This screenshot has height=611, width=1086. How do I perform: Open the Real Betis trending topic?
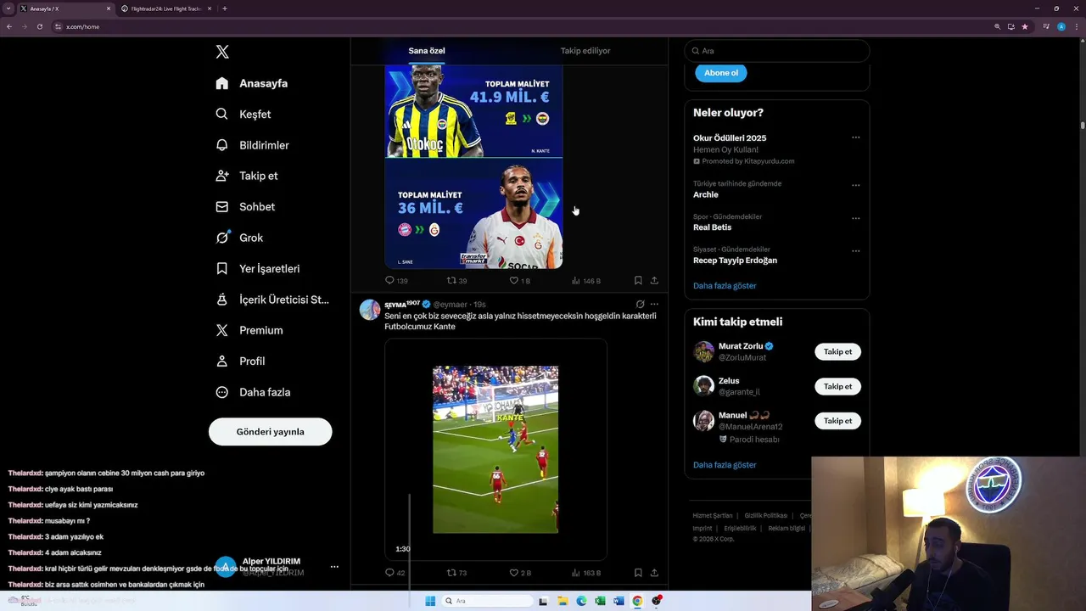(712, 227)
